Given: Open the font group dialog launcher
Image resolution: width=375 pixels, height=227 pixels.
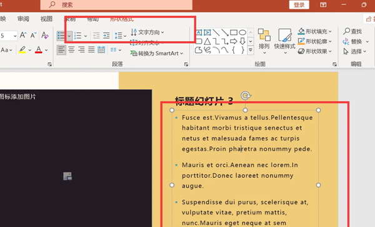Looking at the screenshot, I should coord(49,64).
